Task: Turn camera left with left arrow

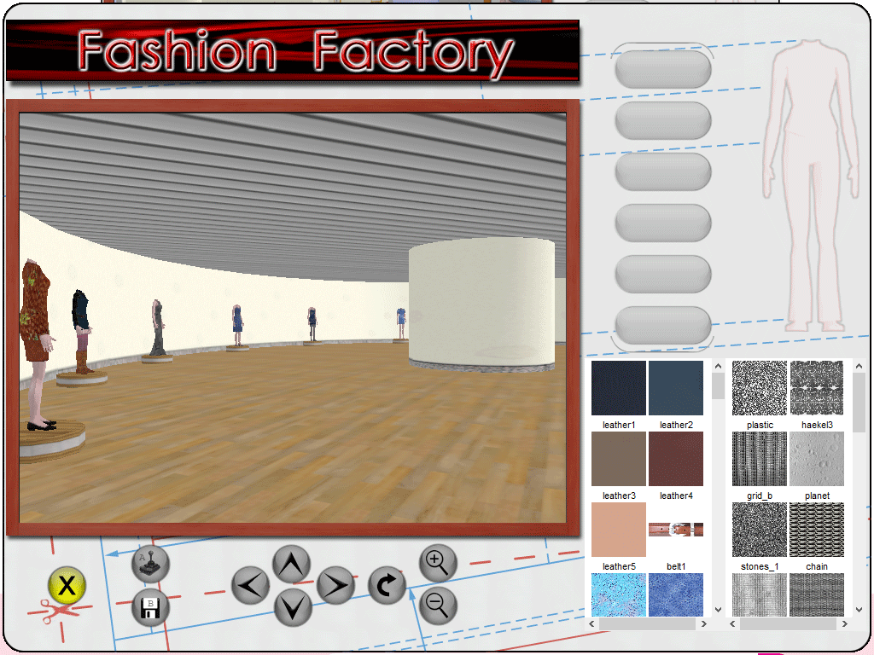Action: [x=250, y=585]
